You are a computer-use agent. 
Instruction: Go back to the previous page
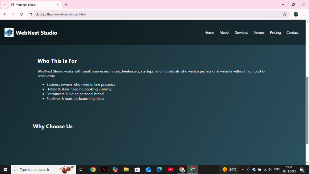pyautogui.click(x=5, y=14)
